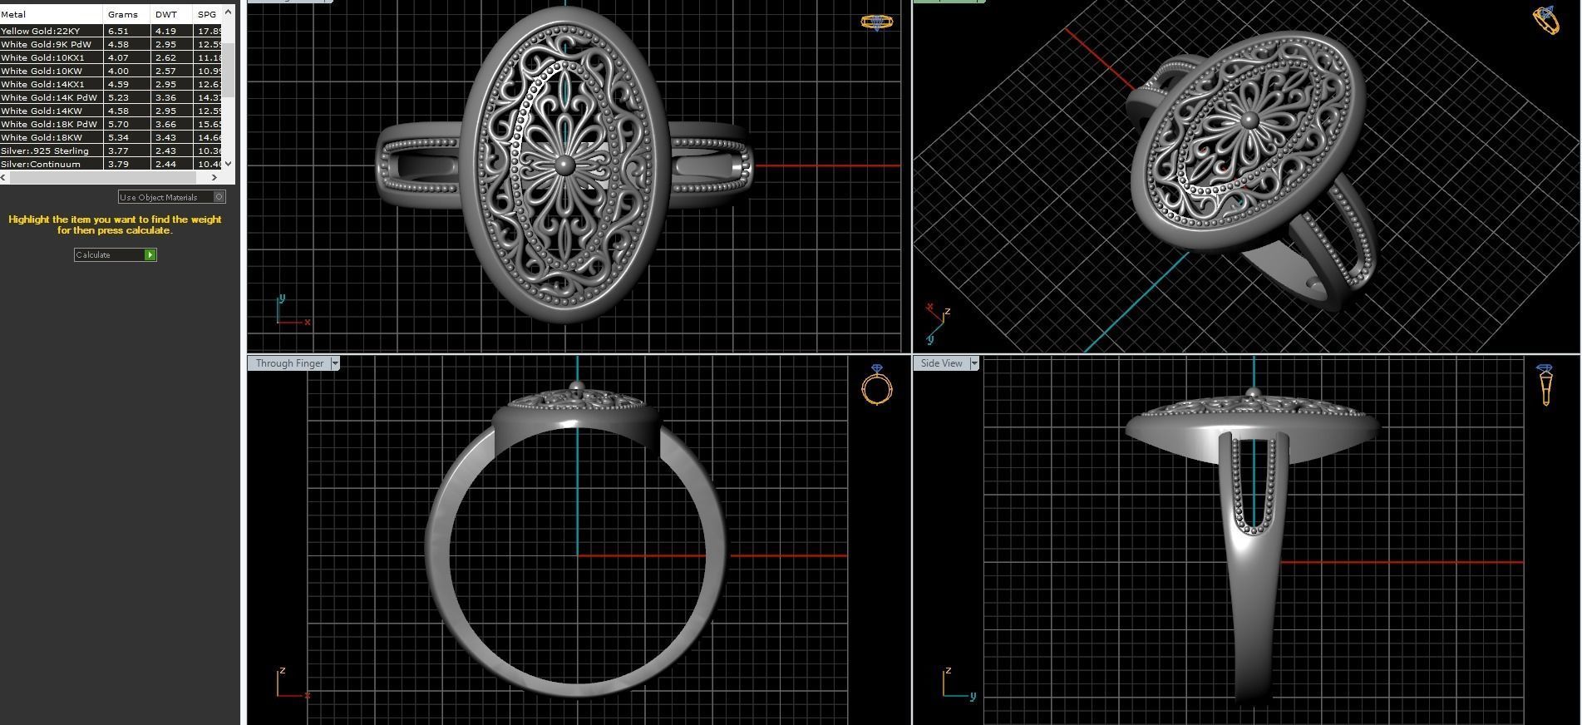This screenshot has height=725, width=1582.
Task: Click the 4.19 DWT value
Action: click(165, 31)
